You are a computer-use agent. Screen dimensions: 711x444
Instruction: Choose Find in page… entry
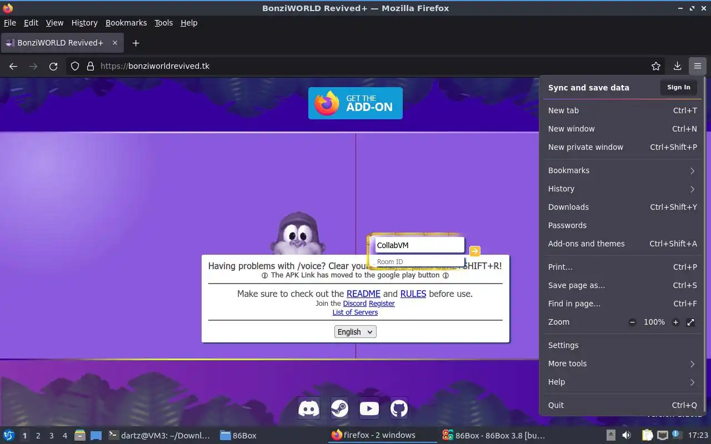click(x=622, y=304)
